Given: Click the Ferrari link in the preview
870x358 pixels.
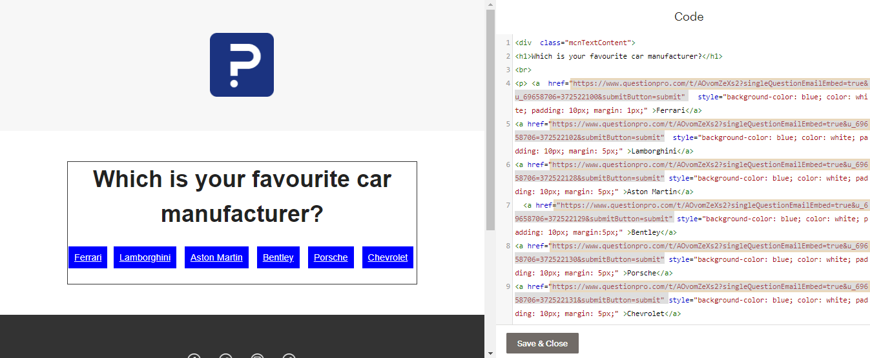Looking at the screenshot, I should click(88, 257).
